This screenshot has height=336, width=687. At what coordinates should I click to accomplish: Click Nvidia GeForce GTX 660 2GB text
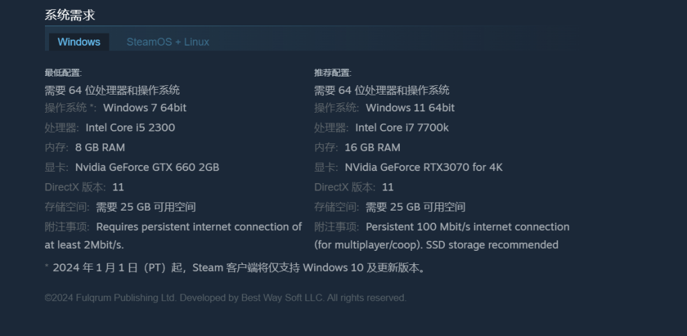tap(147, 168)
